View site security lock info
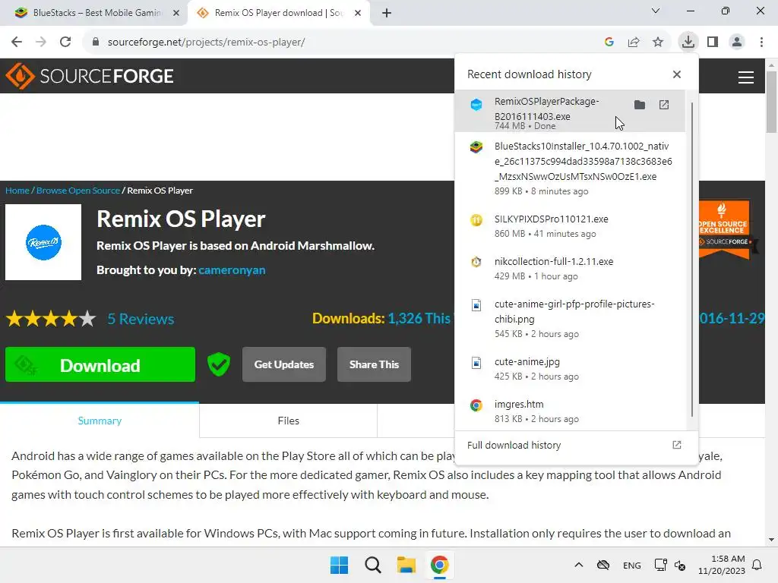 pyautogui.click(x=96, y=43)
